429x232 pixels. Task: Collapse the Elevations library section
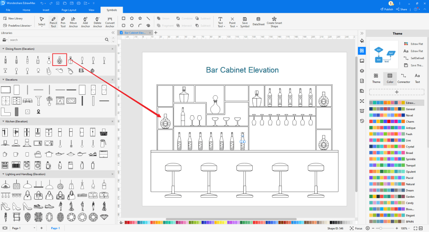pyautogui.click(x=3, y=80)
